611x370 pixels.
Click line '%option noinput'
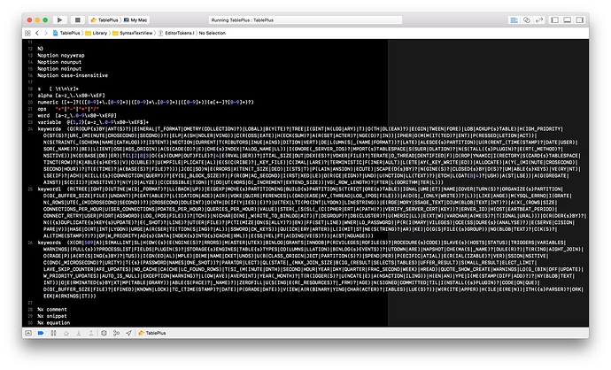click(x=59, y=68)
